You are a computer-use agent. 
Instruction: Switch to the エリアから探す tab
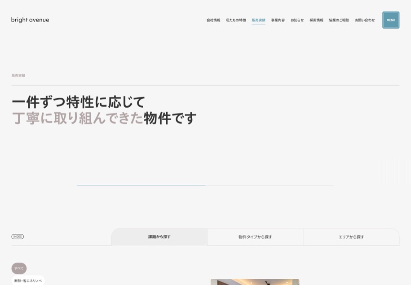351,237
